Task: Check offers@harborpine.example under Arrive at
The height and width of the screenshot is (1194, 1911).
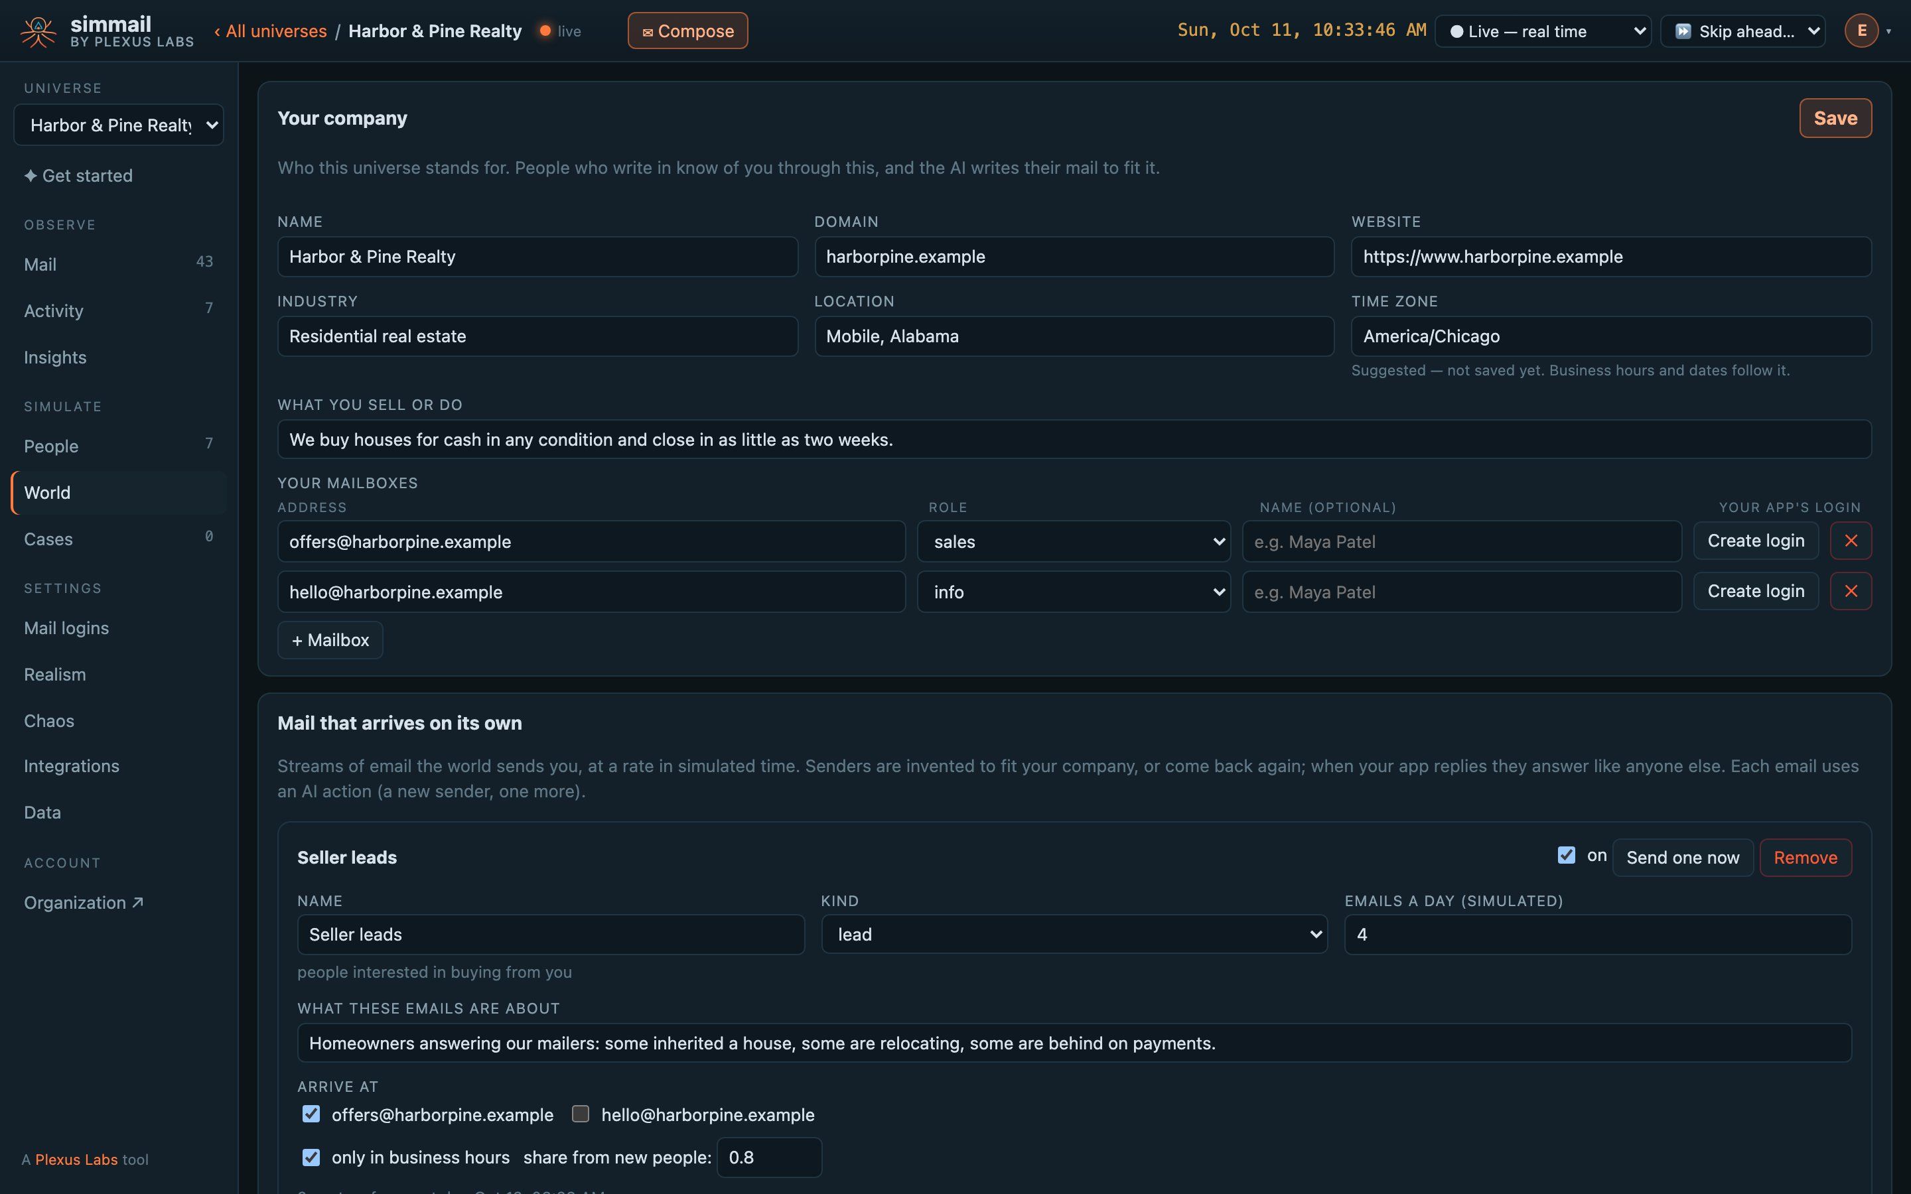Action: pos(311,1114)
